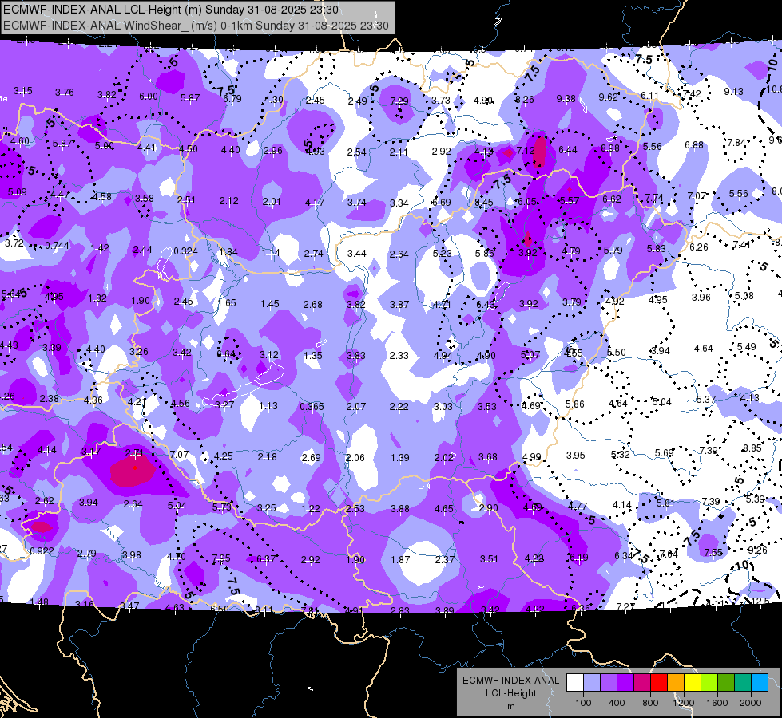The image size is (782, 718).
Task: Click the legend tick label 800
Action: tap(650, 703)
